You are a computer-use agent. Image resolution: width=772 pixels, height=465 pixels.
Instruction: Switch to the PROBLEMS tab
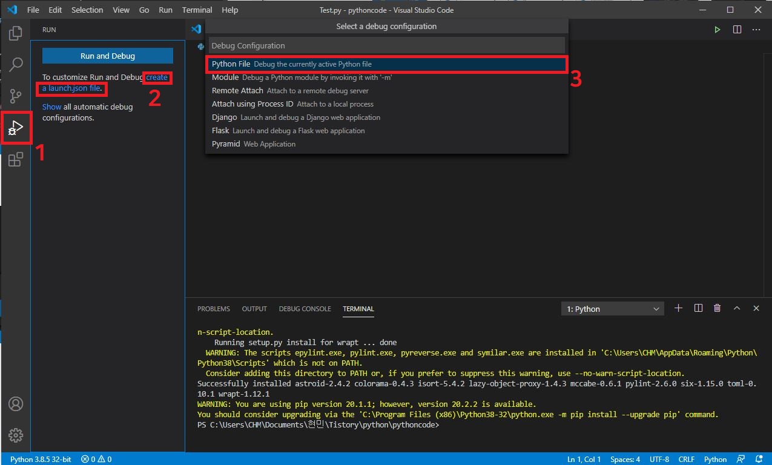(x=214, y=309)
